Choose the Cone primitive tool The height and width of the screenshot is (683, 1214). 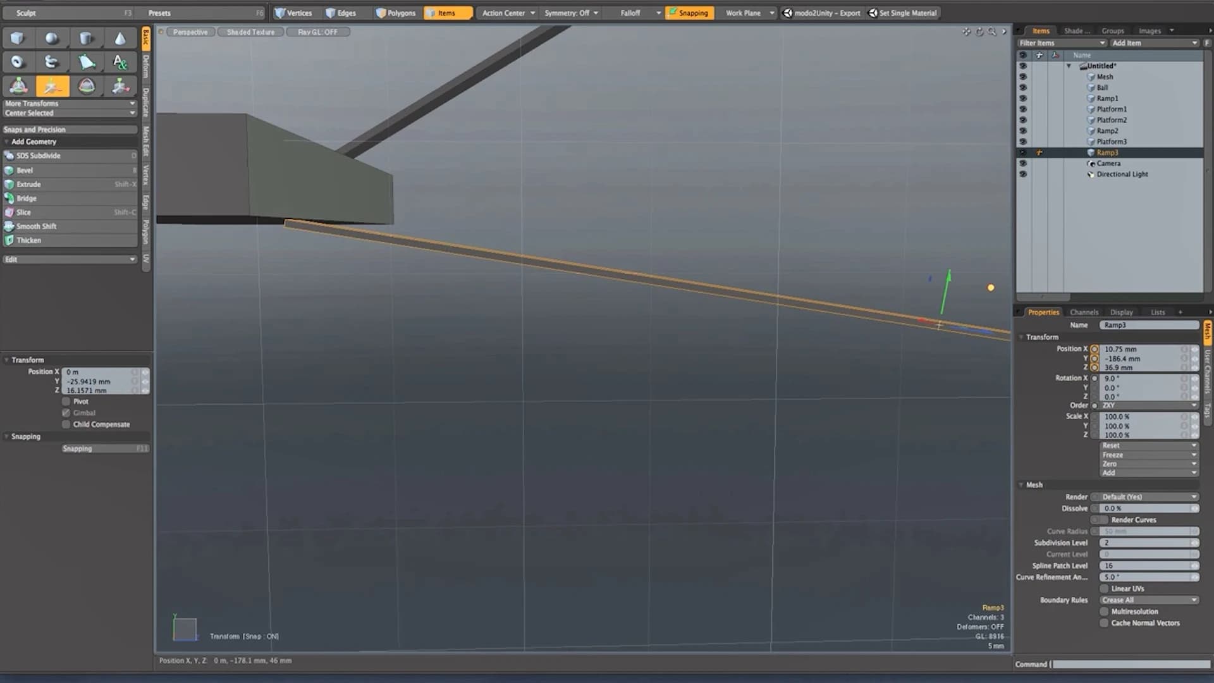(120, 38)
